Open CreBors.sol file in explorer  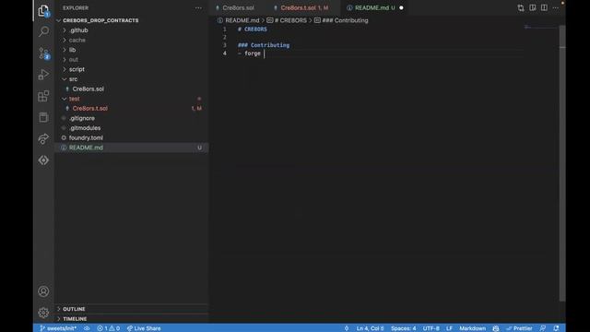pos(88,89)
